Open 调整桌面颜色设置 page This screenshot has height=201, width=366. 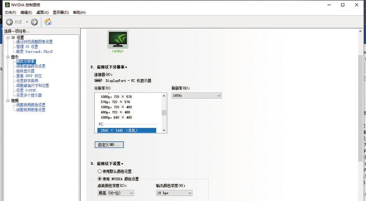pyautogui.click(x=31, y=66)
